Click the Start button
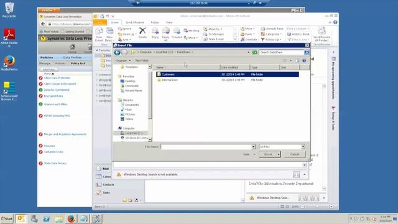Image resolution: width=398 pixels, height=224 pixels. pyautogui.click(x=7, y=218)
